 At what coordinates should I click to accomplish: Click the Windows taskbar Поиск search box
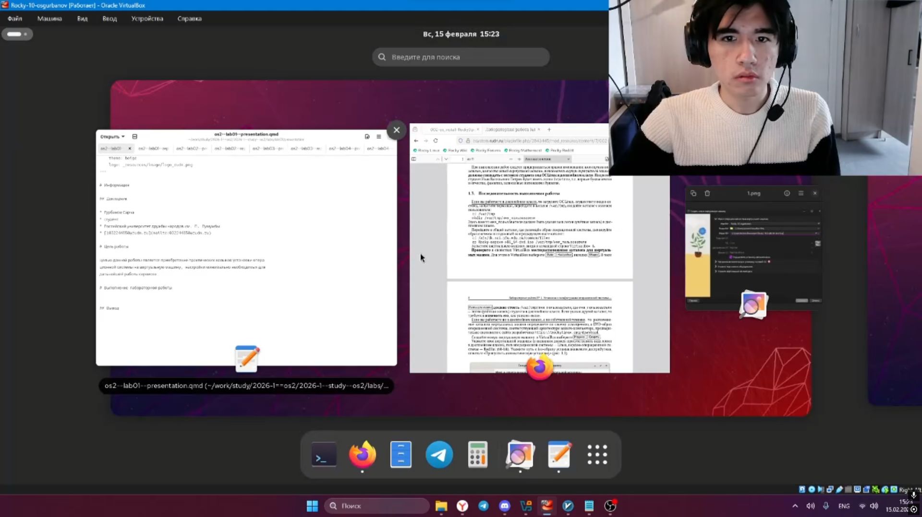click(x=377, y=506)
